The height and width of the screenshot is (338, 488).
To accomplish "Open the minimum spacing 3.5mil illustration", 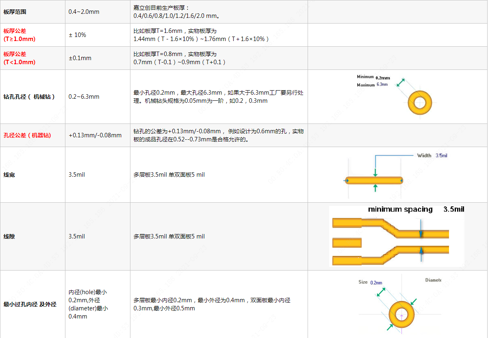I will pos(396,236).
